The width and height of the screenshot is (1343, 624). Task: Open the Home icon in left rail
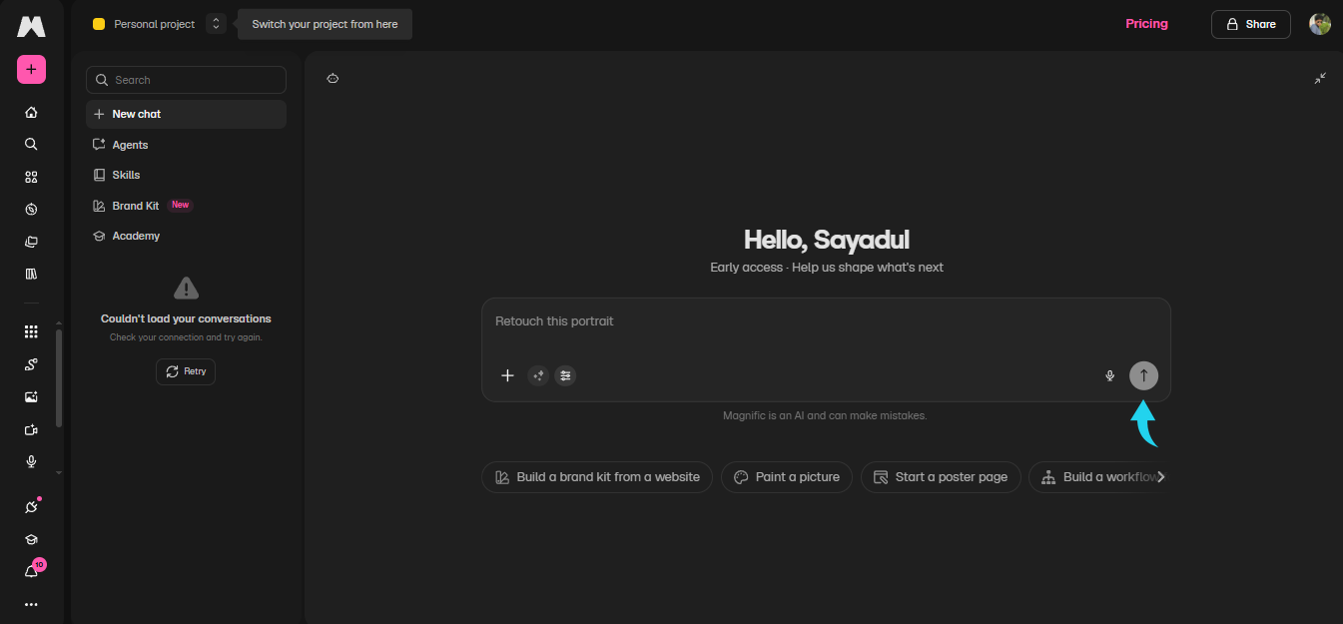click(31, 113)
